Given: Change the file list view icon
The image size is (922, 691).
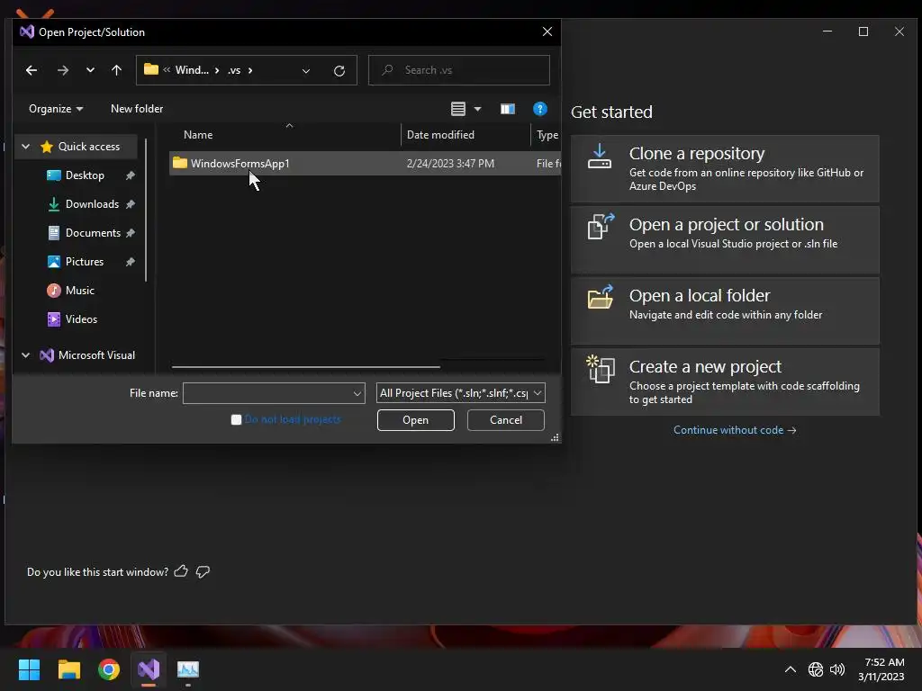Looking at the screenshot, I should coord(458,109).
